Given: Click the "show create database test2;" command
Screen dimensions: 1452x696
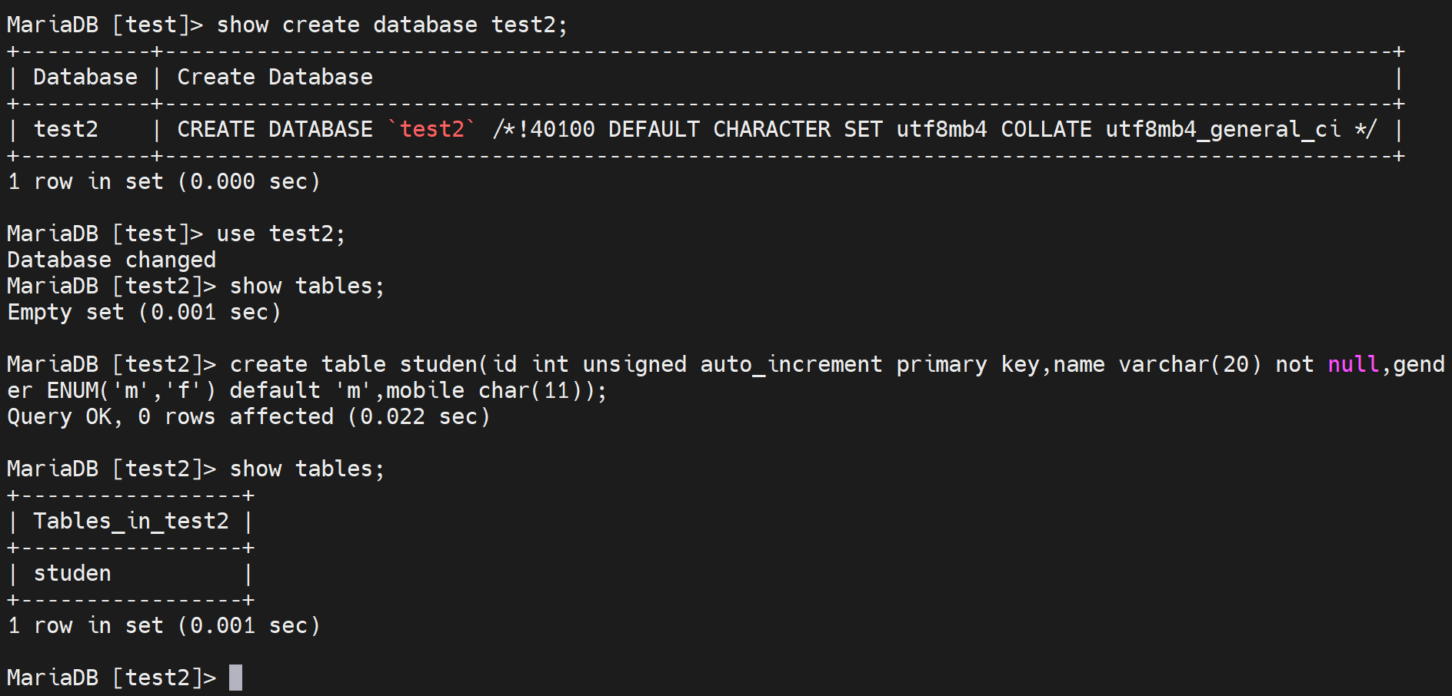Looking at the screenshot, I should pyautogui.click(x=391, y=25).
